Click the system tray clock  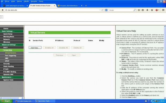(162, 101)
